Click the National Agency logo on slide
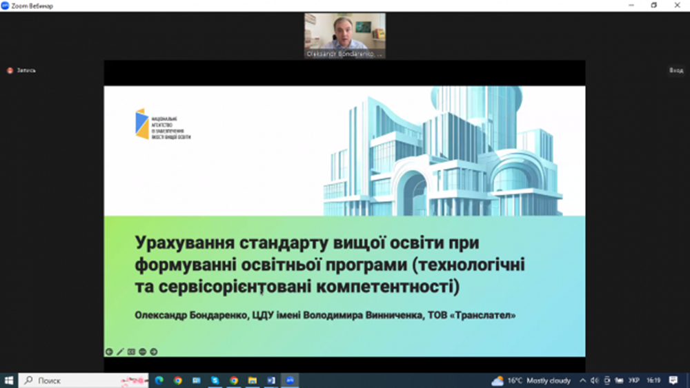Image resolution: width=690 pixels, height=388 pixels. [163, 124]
